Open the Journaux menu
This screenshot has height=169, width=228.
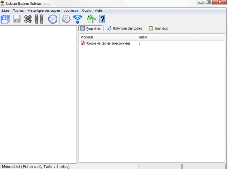tap(71, 10)
